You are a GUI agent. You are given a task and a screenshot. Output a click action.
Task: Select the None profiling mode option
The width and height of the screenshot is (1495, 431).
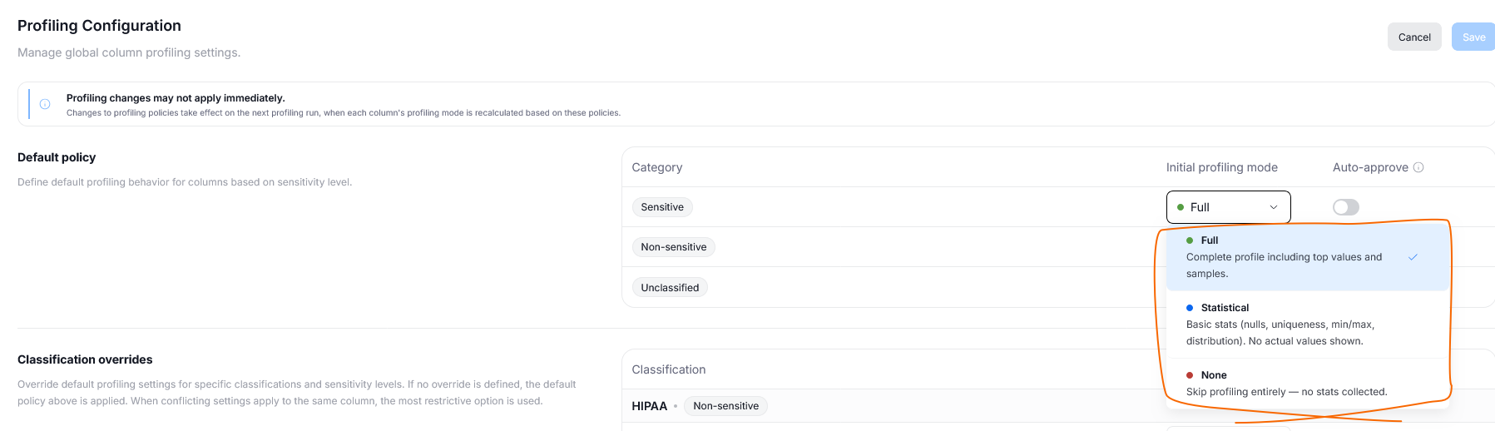pyautogui.click(x=1307, y=384)
